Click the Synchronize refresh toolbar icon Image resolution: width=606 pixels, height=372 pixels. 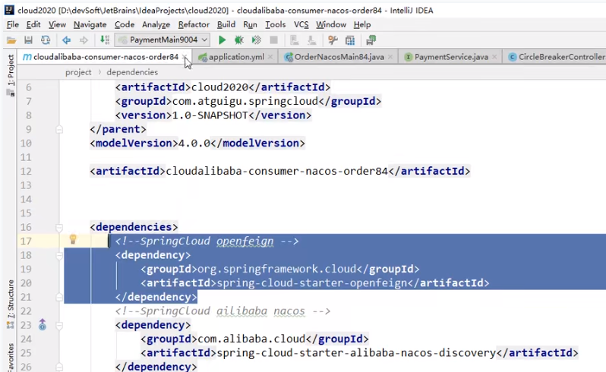46,40
